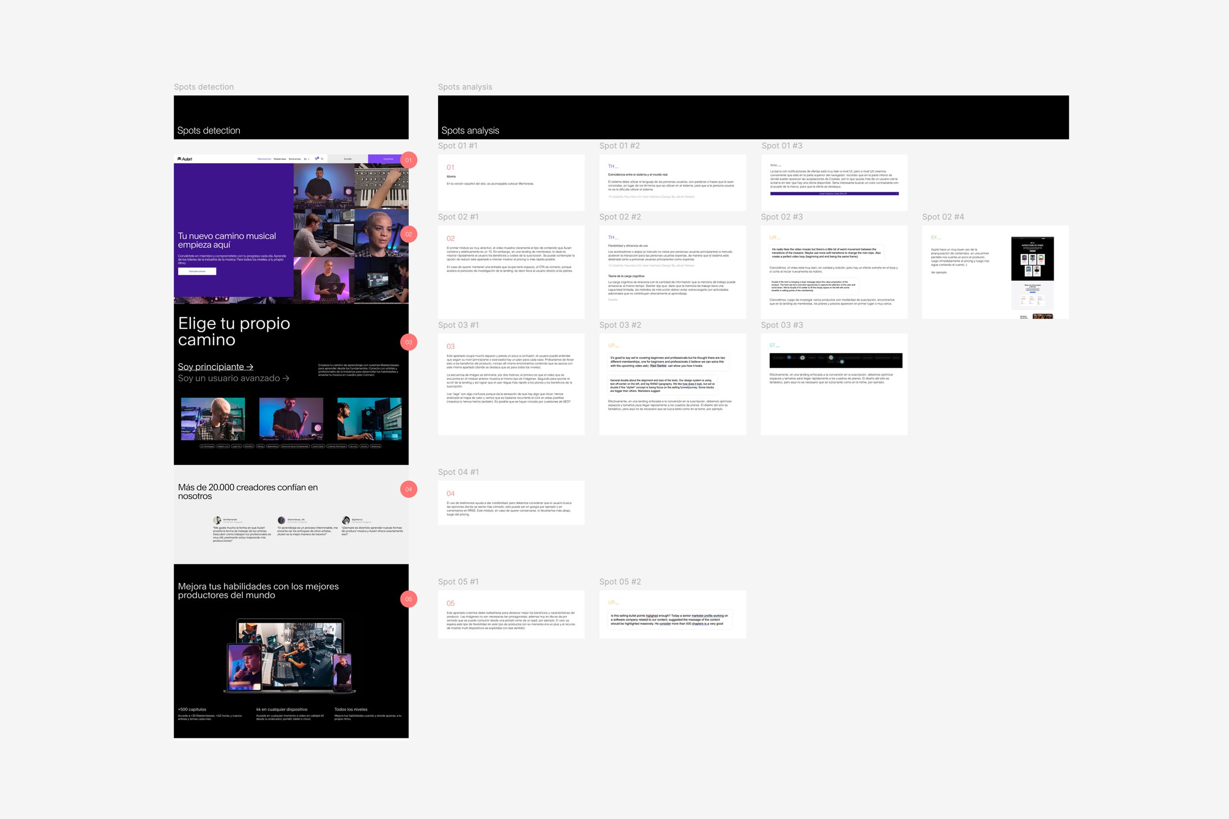This screenshot has height=819, width=1229.
Task: Select the TH label in Spot 01 #2 card
Action: tap(613, 166)
